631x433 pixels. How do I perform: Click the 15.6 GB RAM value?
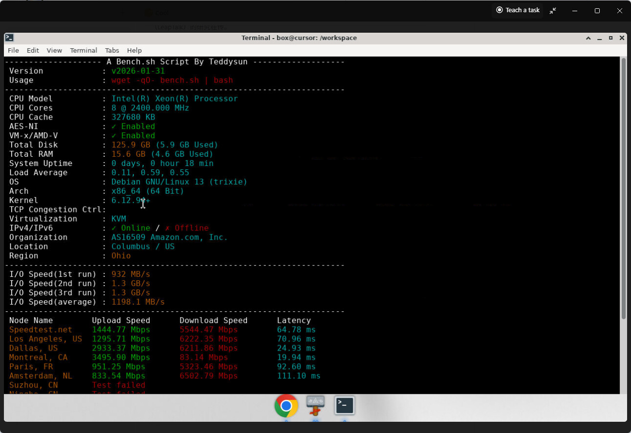pyautogui.click(x=128, y=154)
